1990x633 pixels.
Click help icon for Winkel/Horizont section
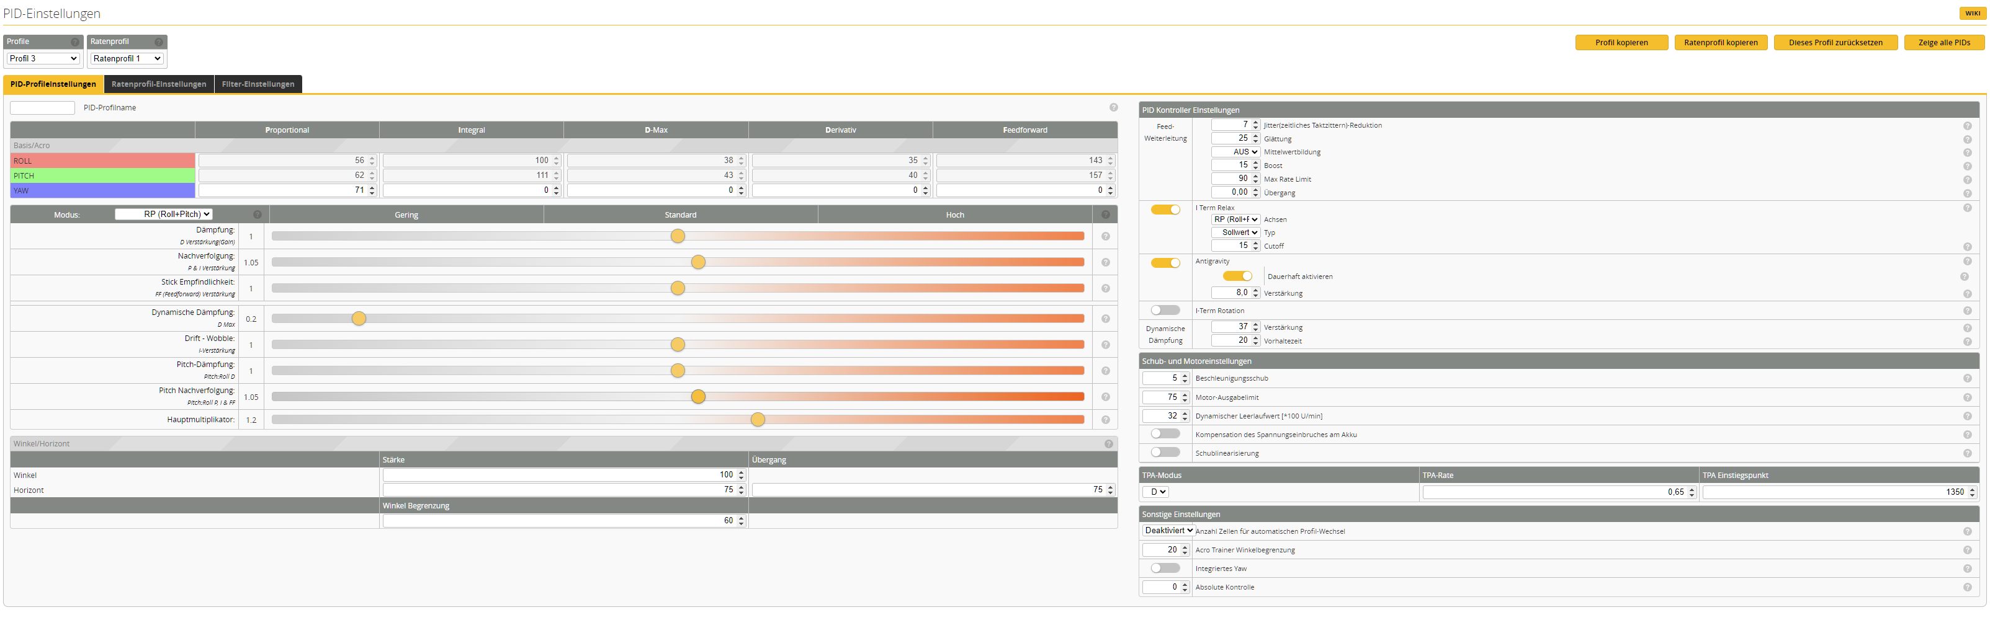1109,444
